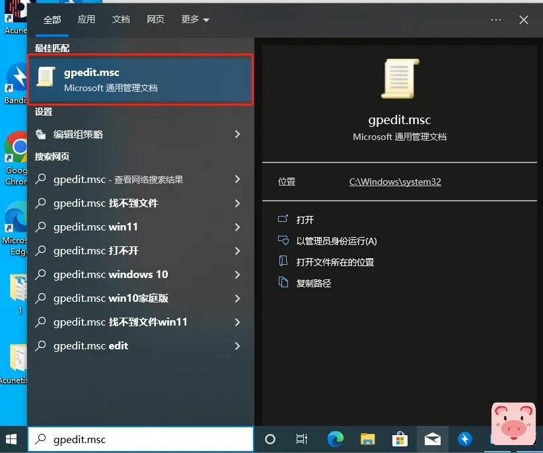Image resolution: width=543 pixels, height=453 pixels.
Task: Click the 复制路径 copy icon
Action: (x=283, y=283)
